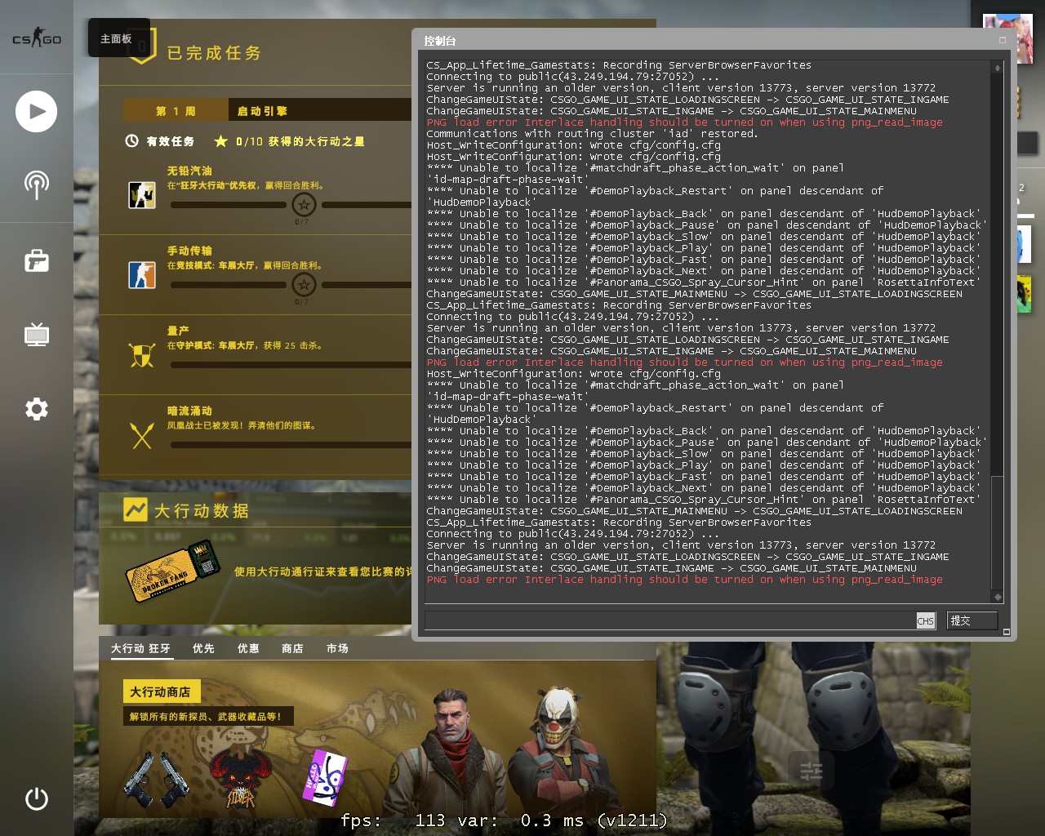The width and height of the screenshot is (1045, 836).
Task: Select the 无铅汽油 mission icon
Action: click(142, 194)
